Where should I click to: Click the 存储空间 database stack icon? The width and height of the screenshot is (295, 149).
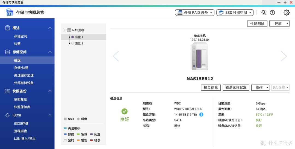(8, 52)
